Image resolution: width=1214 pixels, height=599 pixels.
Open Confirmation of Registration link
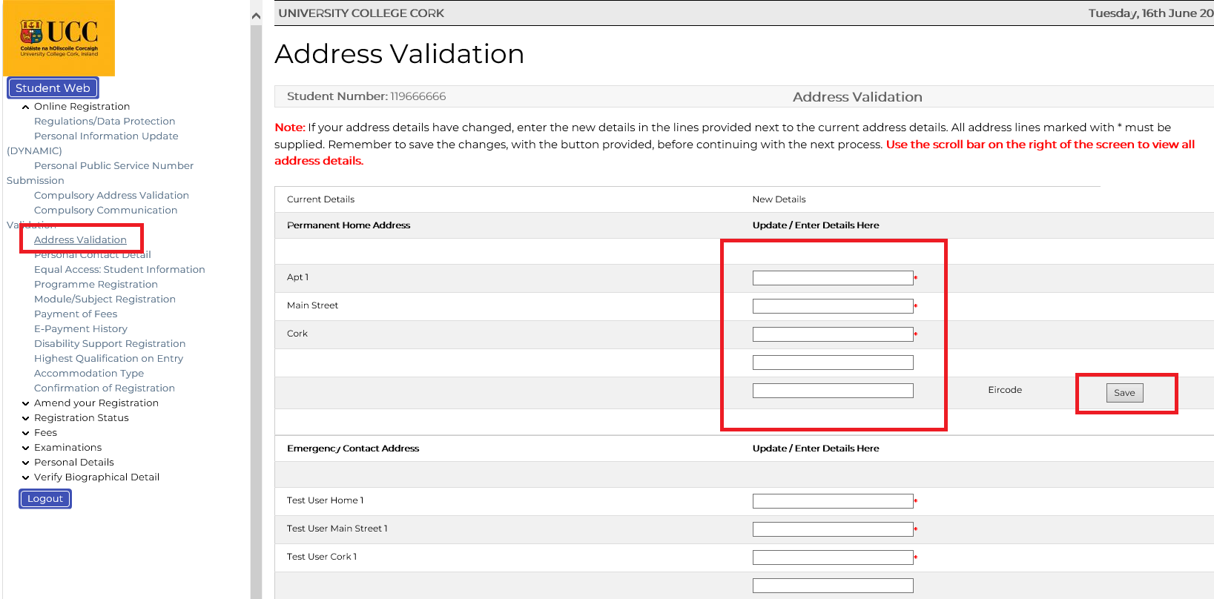105,388
